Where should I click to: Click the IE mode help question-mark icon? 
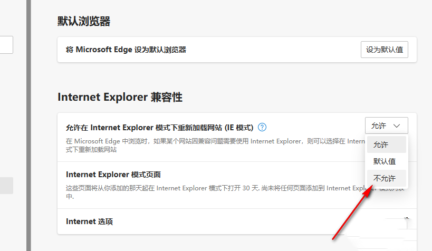(262, 127)
